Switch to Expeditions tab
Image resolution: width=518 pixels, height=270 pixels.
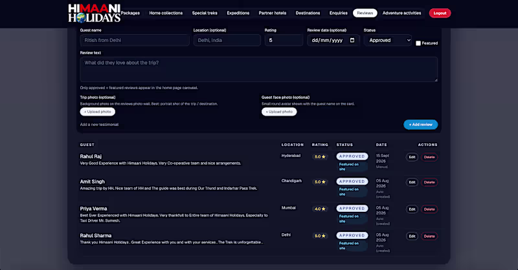238,13
